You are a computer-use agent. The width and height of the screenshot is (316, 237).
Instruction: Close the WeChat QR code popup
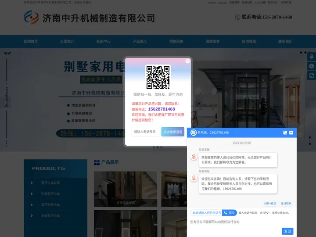[x=187, y=61]
